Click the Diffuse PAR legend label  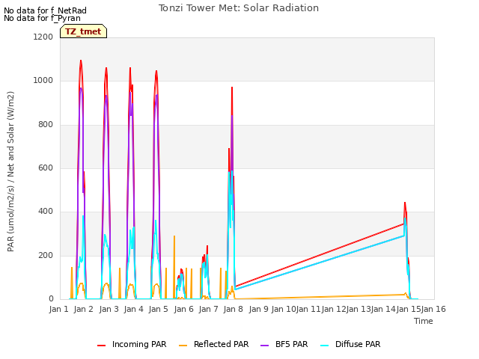[x=358, y=344]
